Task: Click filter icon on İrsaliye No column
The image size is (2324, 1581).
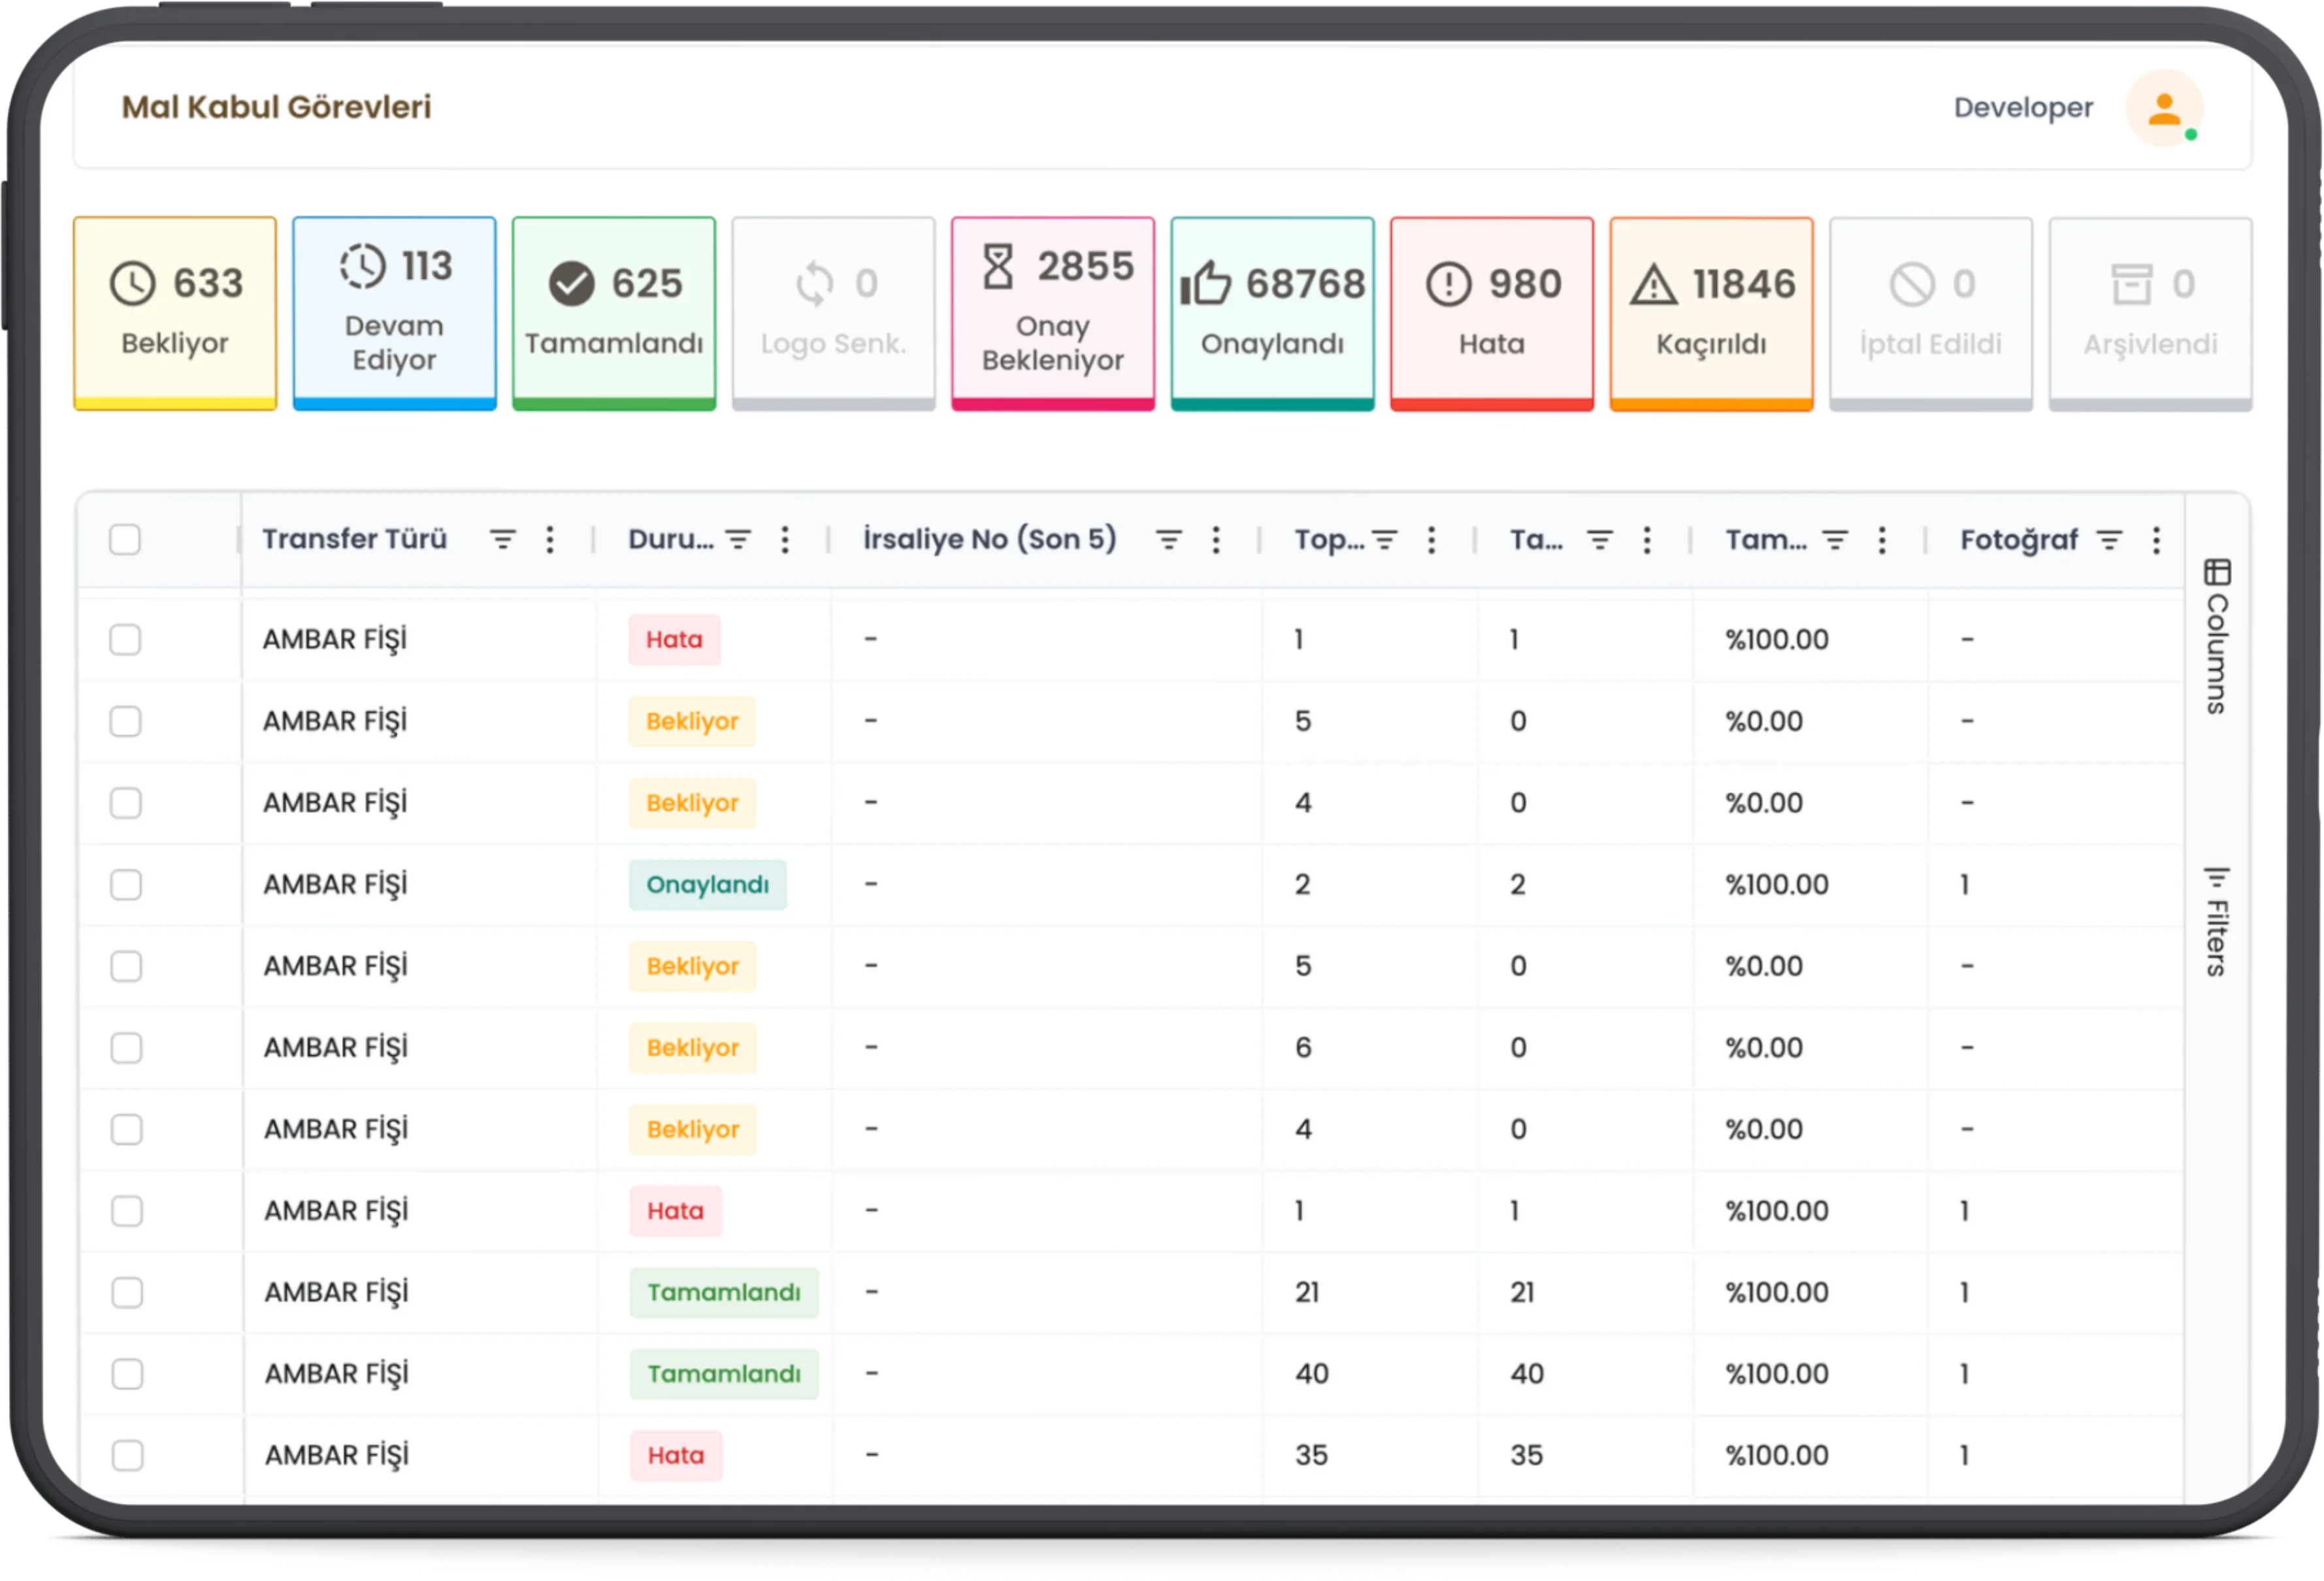Action: (x=1168, y=540)
